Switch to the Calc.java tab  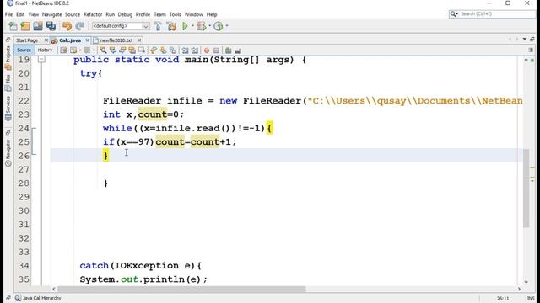(70, 40)
